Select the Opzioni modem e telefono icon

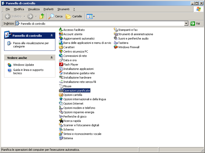[61, 108]
